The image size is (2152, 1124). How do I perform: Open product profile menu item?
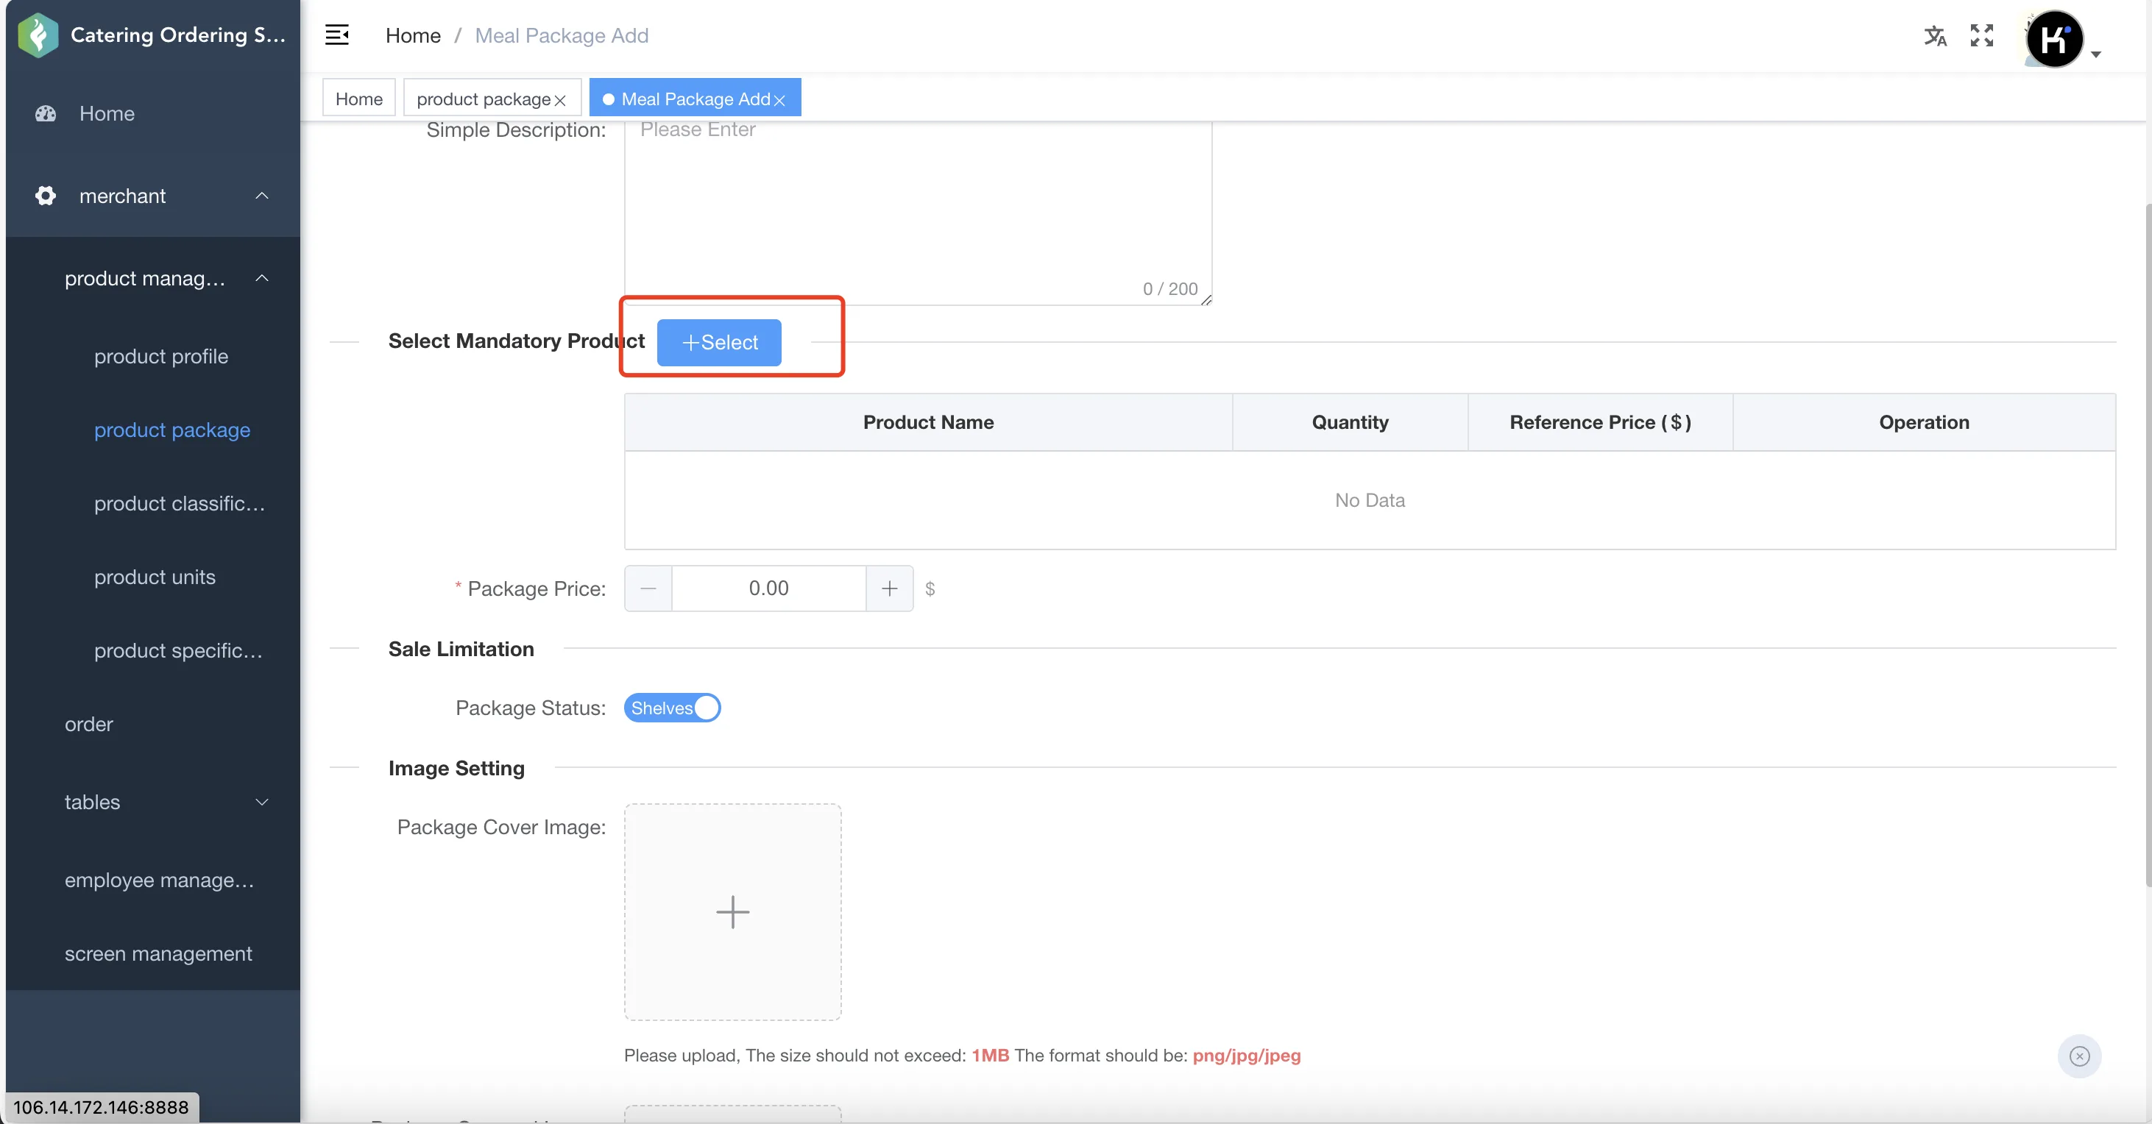[161, 357]
